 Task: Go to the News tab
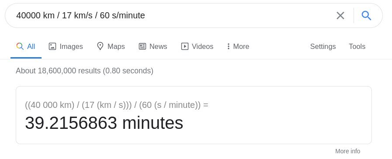click(158, 46)
